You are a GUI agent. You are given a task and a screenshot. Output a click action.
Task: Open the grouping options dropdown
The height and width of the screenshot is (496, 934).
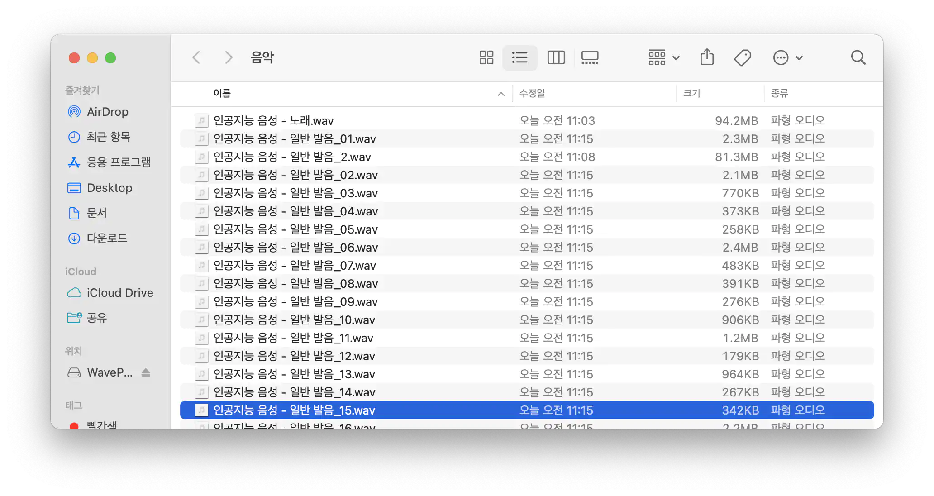(663, 57)
